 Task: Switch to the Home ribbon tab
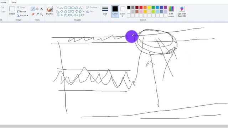coord(4,2)
